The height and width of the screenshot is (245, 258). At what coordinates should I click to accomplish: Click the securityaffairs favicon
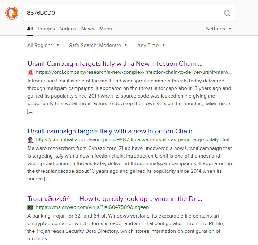pyautogui.click(x=30, y=140)
